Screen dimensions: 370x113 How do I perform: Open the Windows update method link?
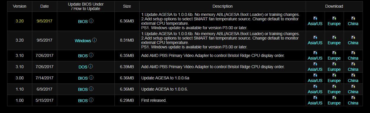(x=83, y=41)
